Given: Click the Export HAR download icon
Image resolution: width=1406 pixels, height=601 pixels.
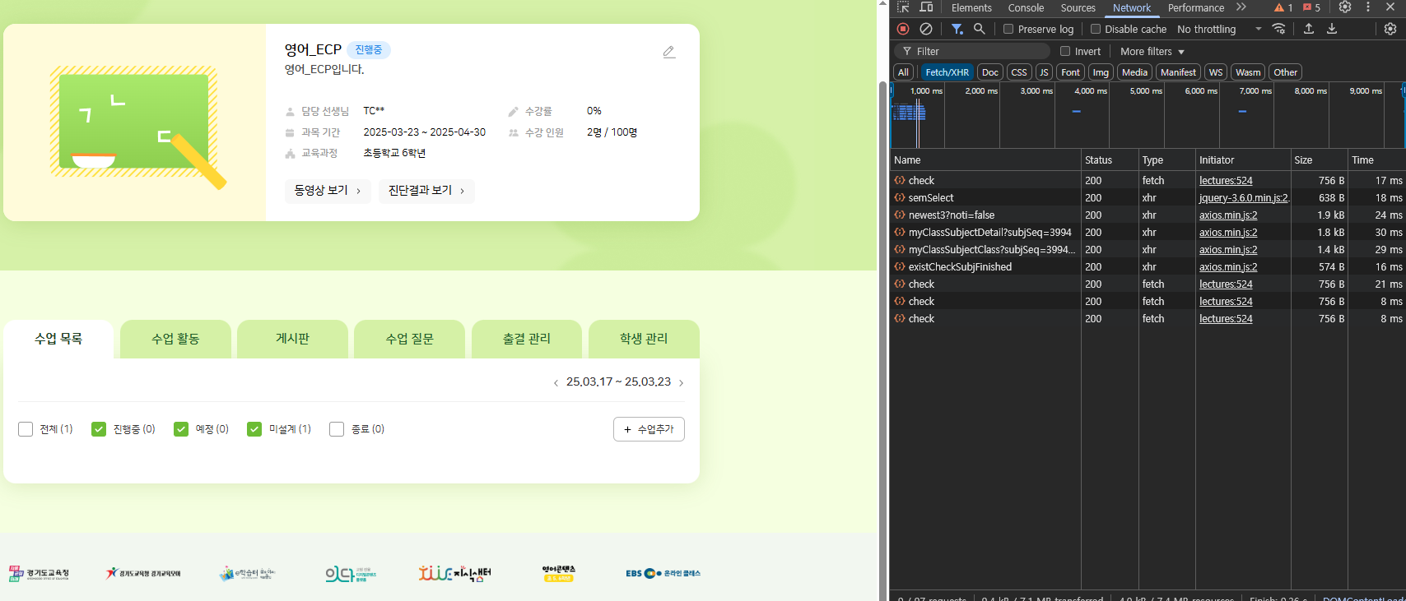Looking at the screenshot, I should (x=1332, y=29).
